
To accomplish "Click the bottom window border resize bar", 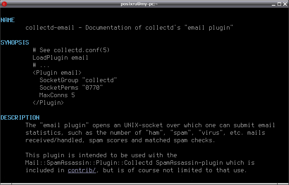I will [144, 184].
